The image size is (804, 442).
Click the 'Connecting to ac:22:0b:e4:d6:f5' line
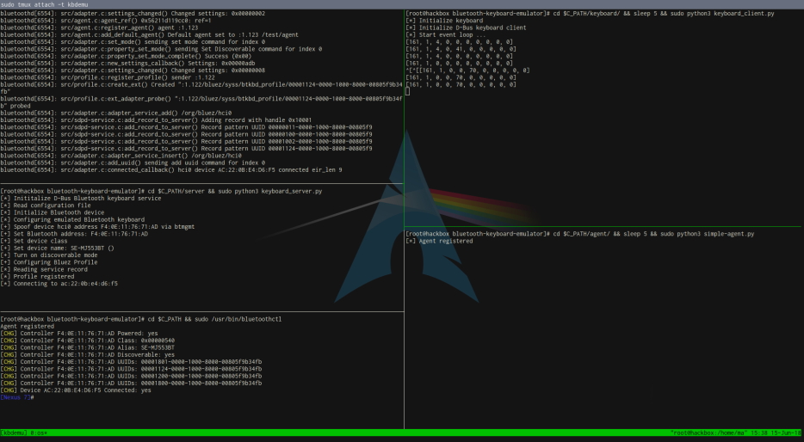pyautogui.click(x=59, y=283)
